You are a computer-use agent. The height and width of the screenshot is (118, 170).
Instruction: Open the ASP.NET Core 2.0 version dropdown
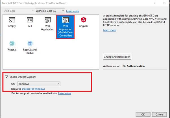click(x=50, y=11)
